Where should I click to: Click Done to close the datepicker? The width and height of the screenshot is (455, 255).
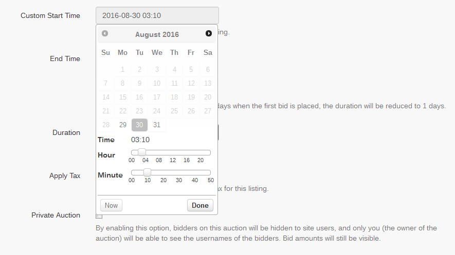200,205
